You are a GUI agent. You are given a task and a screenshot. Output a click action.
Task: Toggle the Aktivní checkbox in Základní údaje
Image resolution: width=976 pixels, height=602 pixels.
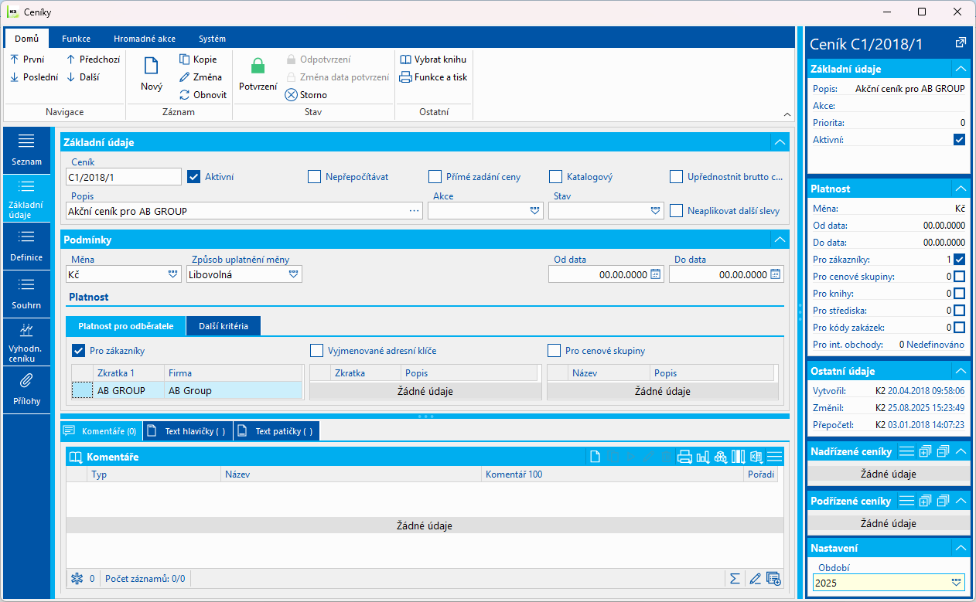pos(194,176)
